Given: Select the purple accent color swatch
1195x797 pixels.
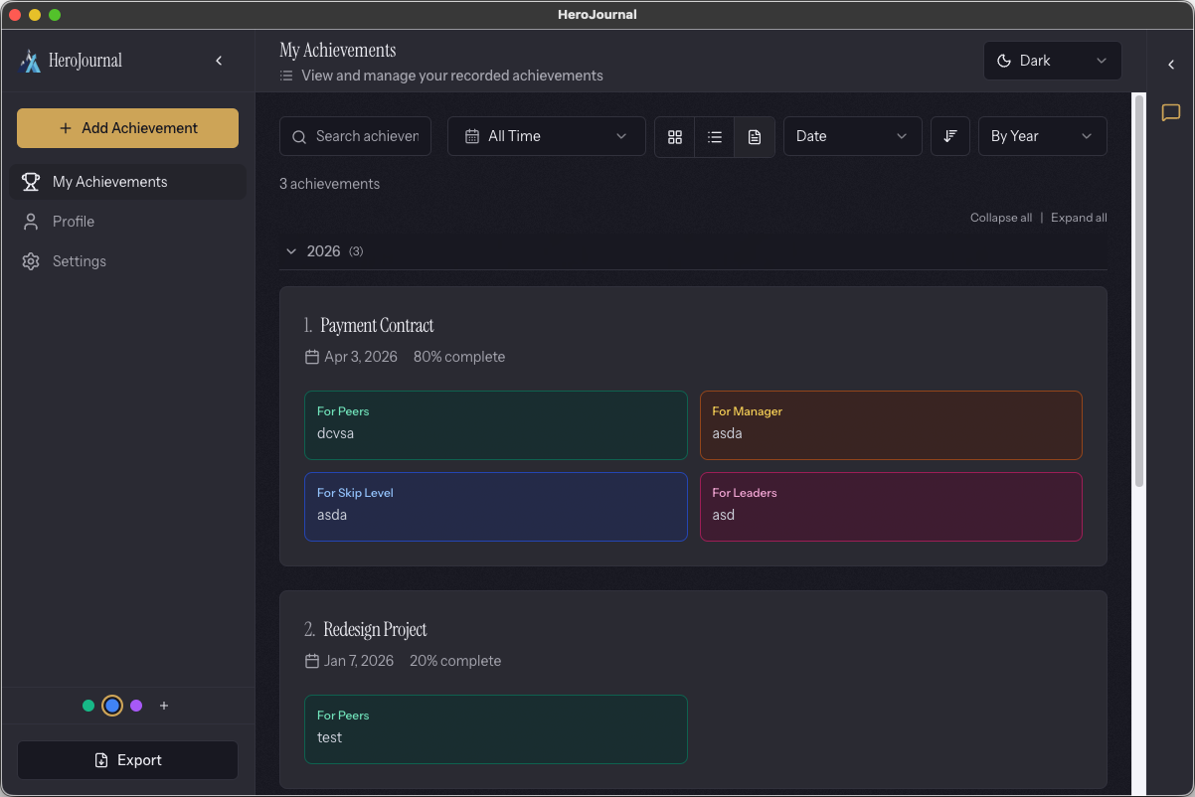Looking at the screenshot, I should pyautogui.click(x=136, y=706).
